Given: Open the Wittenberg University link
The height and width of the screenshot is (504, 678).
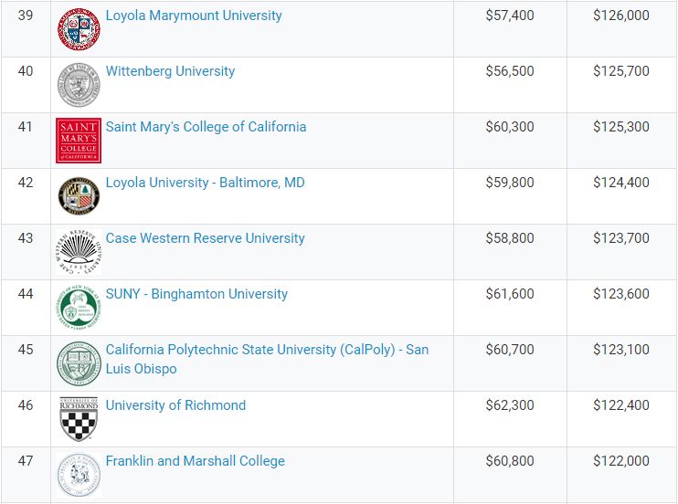Looking at the screenshot, I should click(x=170, y=71).
